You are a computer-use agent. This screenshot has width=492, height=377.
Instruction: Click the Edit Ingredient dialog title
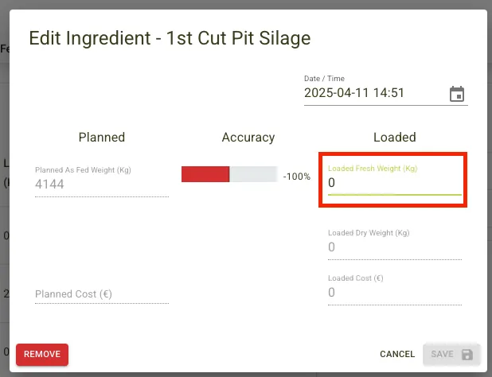click(x=170, y=38)
